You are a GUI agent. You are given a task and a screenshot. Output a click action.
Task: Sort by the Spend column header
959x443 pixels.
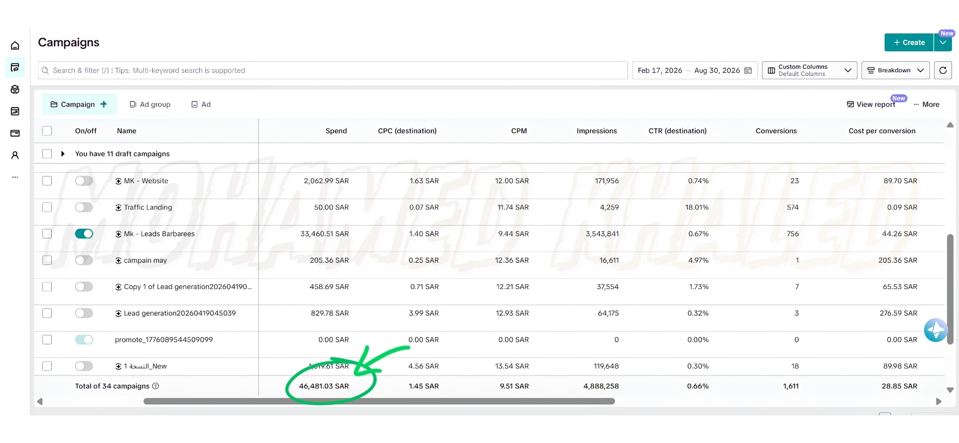[x=336, y=131]
